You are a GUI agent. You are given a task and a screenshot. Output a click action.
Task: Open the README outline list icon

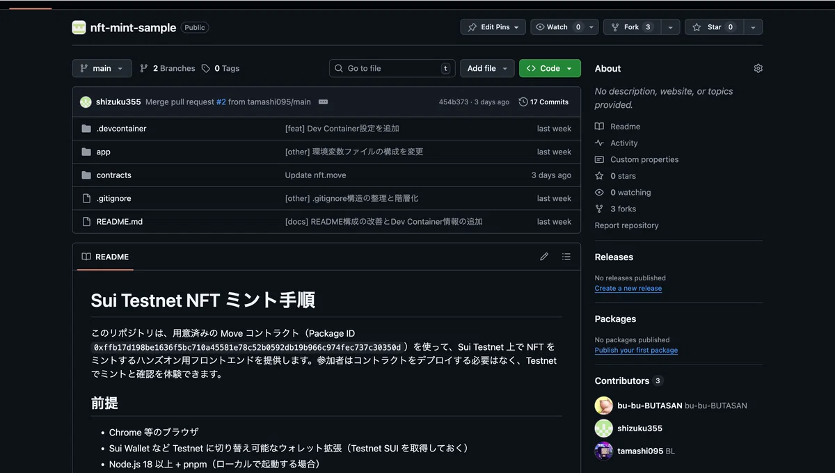[566, 257]
